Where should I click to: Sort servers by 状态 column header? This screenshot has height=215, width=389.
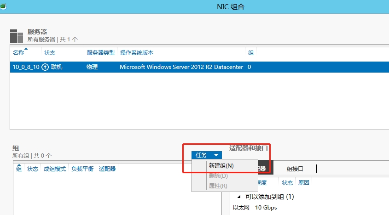click(x=50, y=53)
